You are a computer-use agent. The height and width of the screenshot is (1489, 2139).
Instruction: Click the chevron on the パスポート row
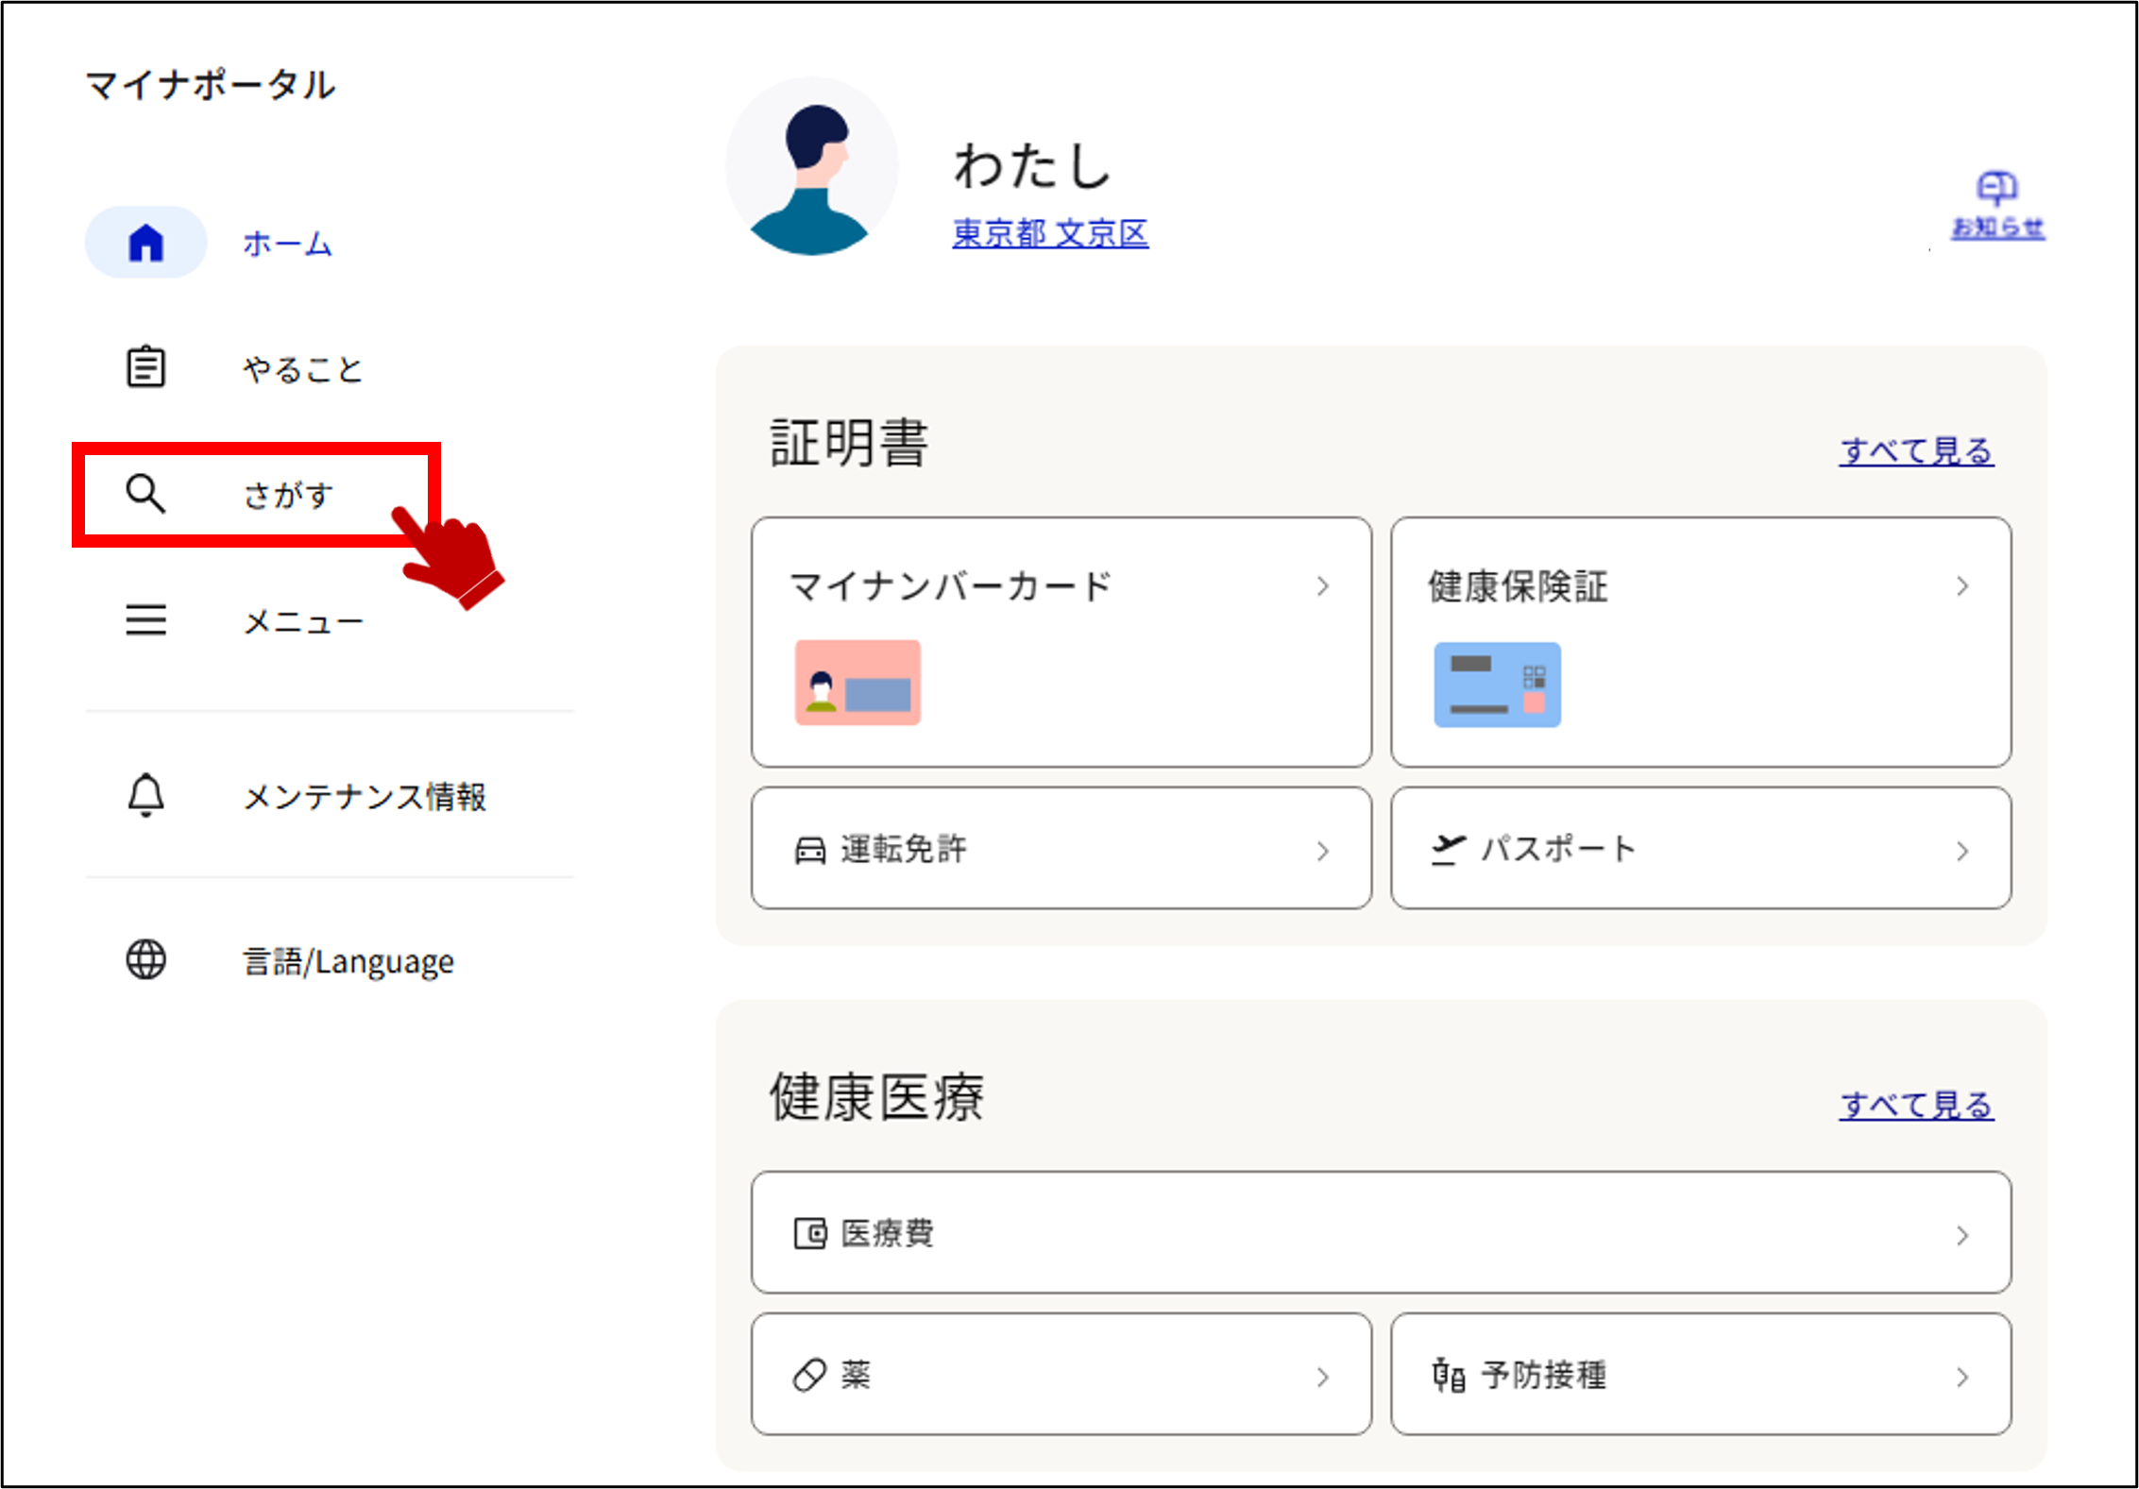point(1962,851)
